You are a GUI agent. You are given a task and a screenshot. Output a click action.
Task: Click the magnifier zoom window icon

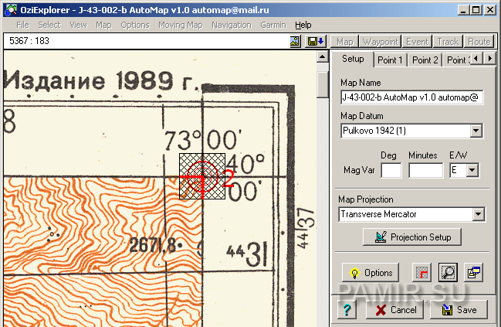(x=448, y=273)
